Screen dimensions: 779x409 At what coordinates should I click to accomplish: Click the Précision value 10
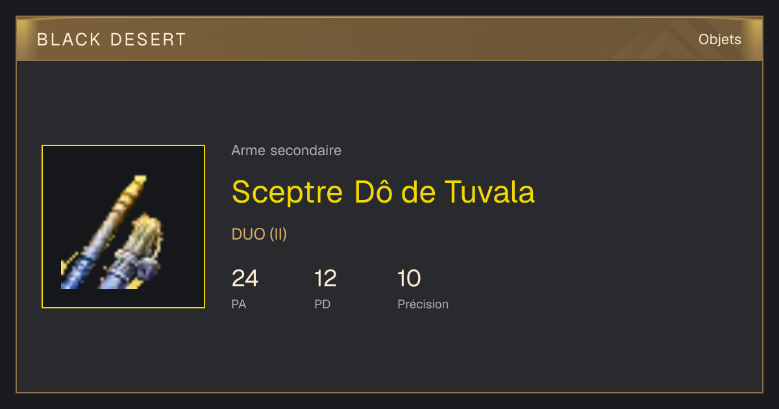pyautogui.click(x=409, y=279)
